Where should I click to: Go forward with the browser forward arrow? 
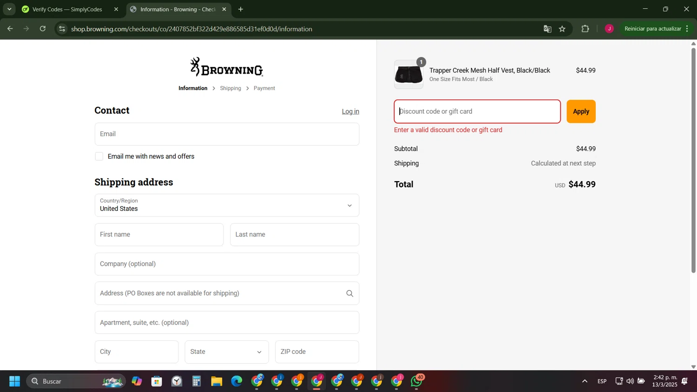point(26,29)
